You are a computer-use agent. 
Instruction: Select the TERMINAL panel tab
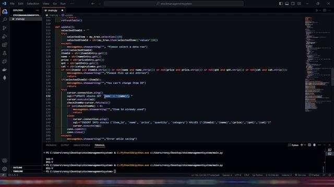pyautogui.click(x=100, y=145)
